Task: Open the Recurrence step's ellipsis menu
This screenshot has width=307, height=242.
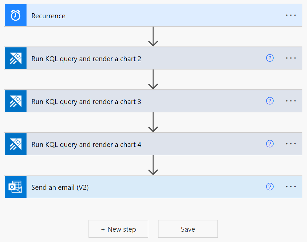Action: pyautogui.click(x=291, y=15)
